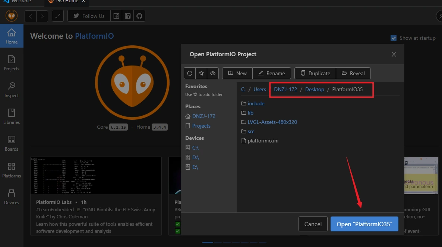This screenshot has width=442, height=247.
Task: Click the Rename button
Action: [x=272, y=73]
